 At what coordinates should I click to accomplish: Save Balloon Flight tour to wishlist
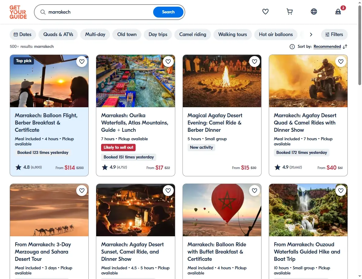[x=82, y=61]
